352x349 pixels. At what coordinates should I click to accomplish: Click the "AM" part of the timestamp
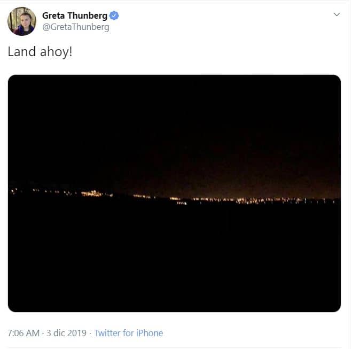(33, 333)
